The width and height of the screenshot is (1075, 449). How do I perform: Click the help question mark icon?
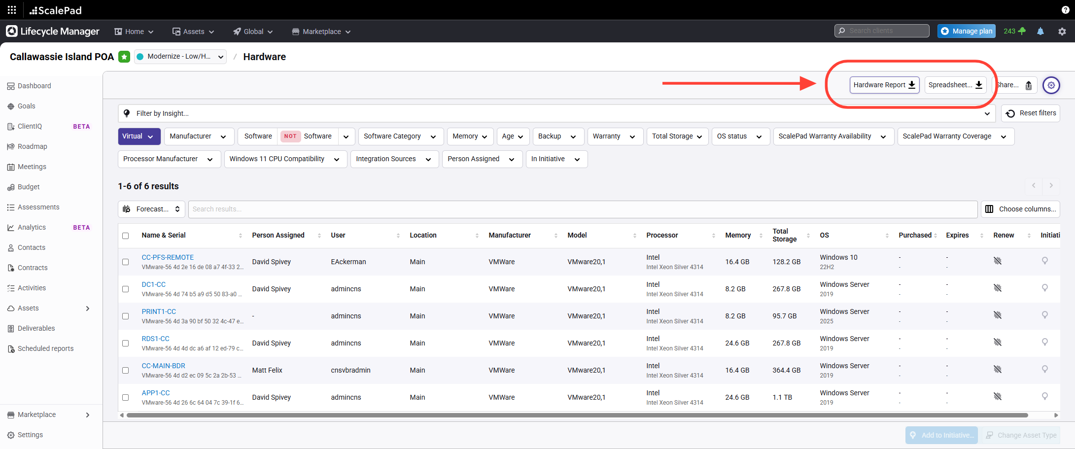[x=1065, y=10]
